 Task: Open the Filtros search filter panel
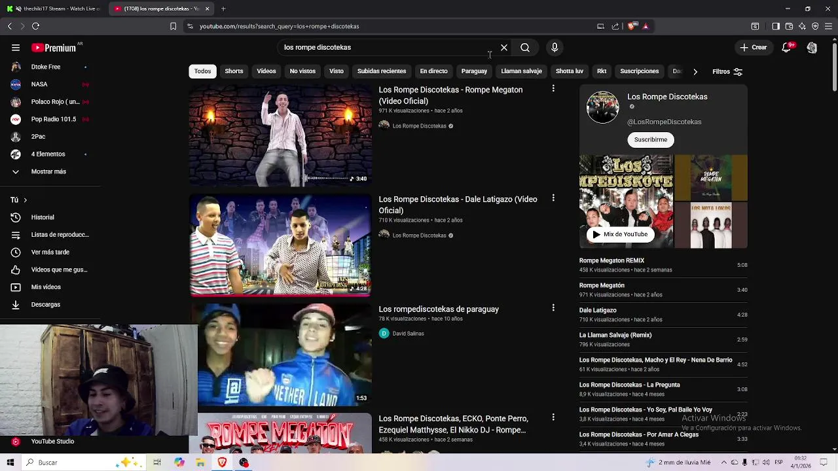click(727, 71)
